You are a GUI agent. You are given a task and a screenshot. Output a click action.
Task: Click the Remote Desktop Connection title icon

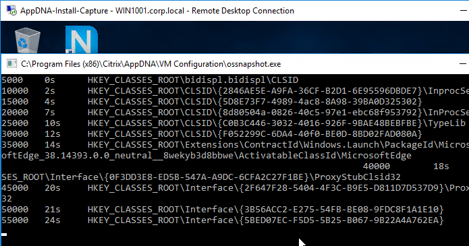click(11, 11)
